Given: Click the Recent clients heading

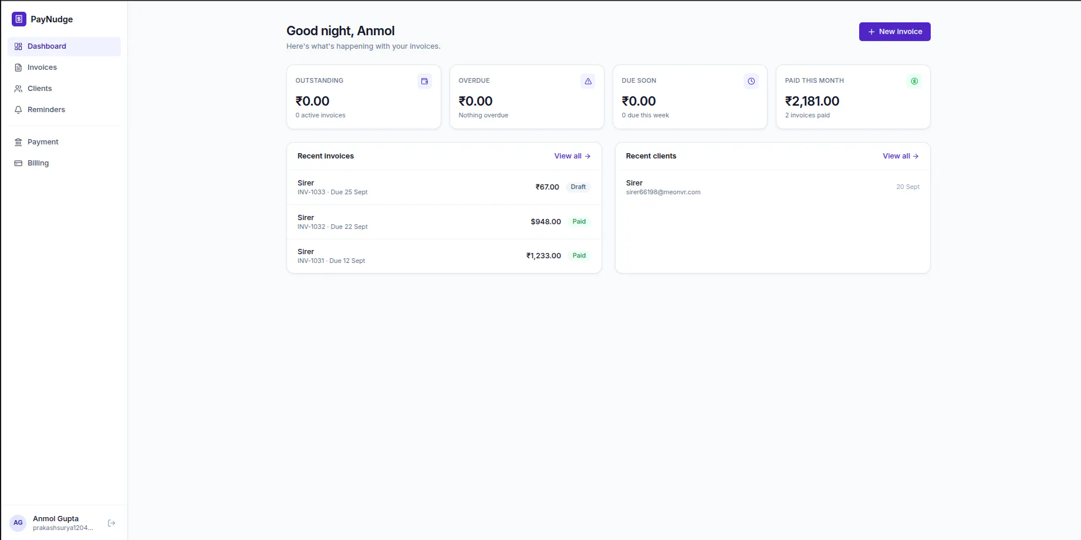Looking at the screenshot, I should click(x=651, y=156).
